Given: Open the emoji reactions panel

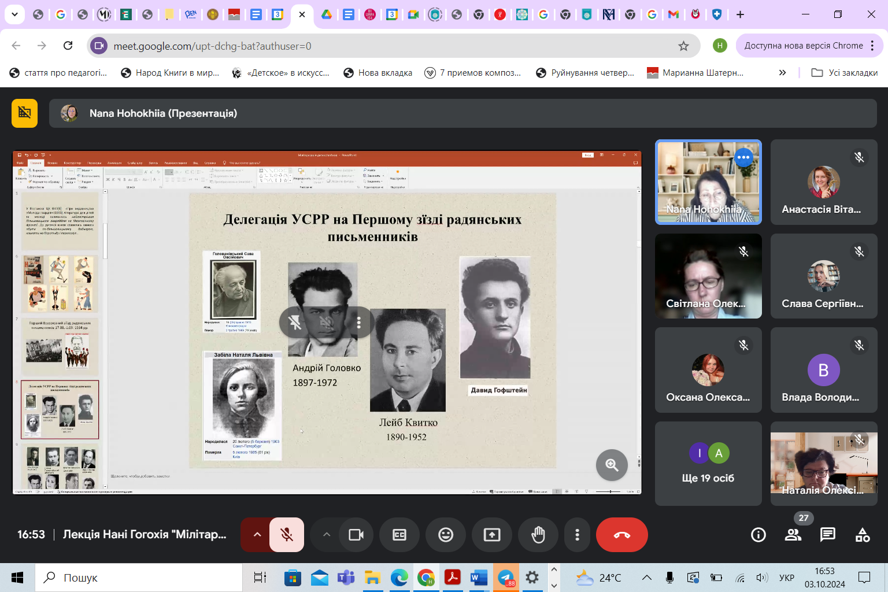Looking at the screenshot, I should tap(445, 535).
